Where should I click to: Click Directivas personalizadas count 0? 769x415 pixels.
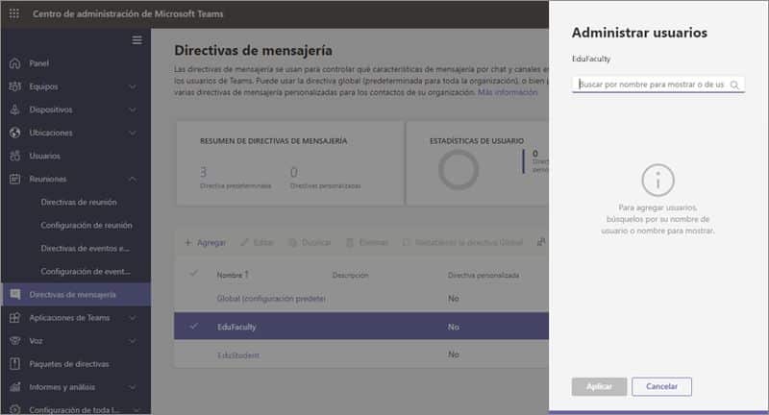click(294, 172)
